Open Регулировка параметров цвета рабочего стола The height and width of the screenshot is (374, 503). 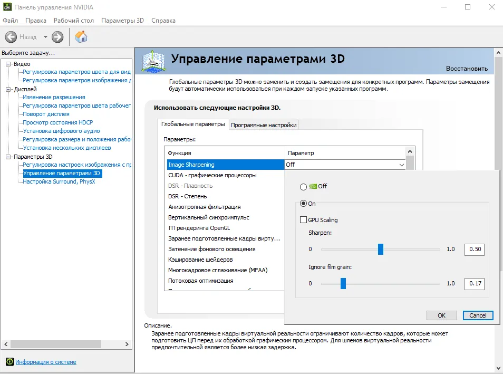[x=76, y=106]
